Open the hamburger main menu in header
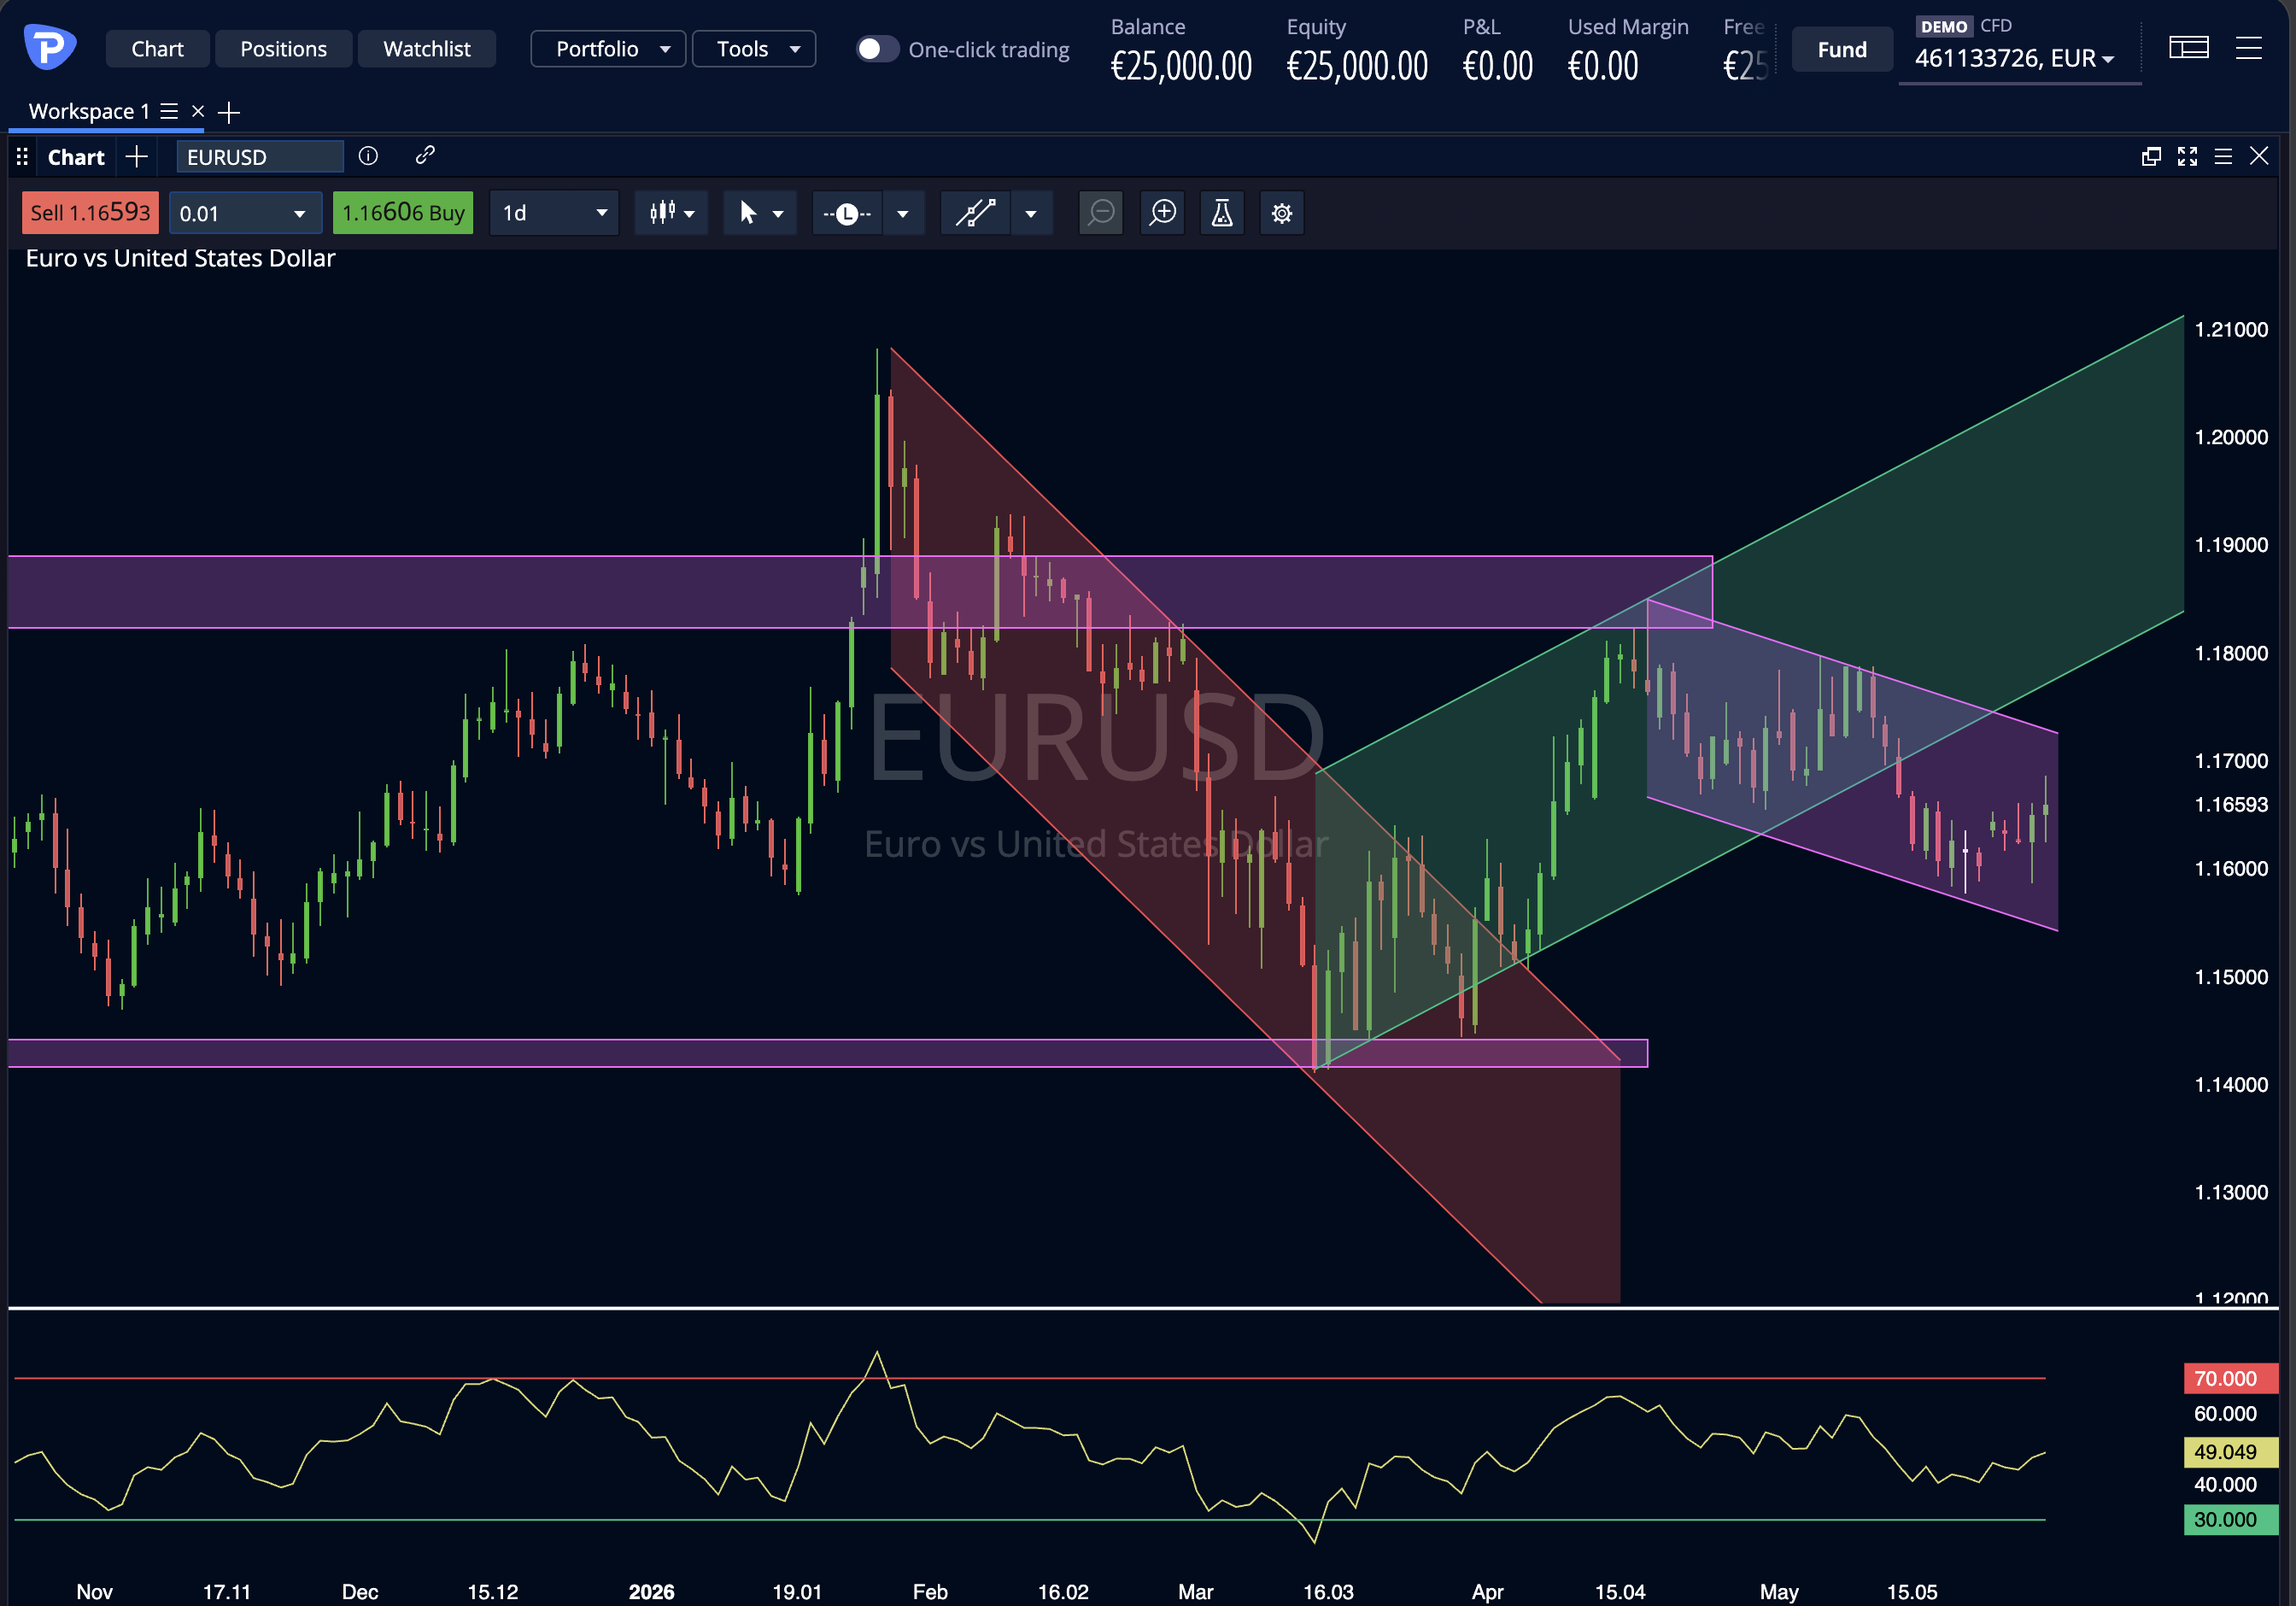Image resolution: width=2296 pixels, height=1606 pixels. coord(2249,47)
